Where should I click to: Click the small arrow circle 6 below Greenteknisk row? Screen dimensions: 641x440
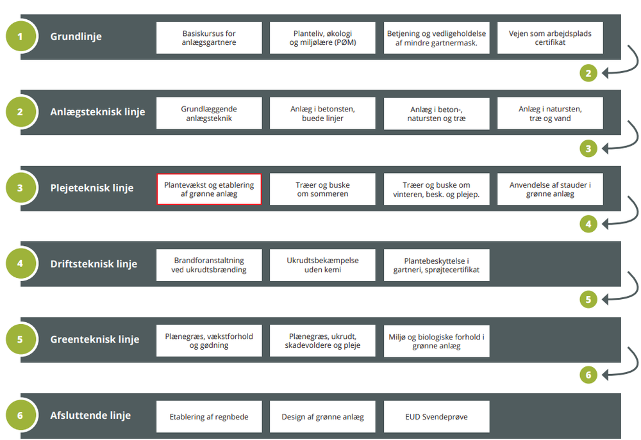point(588,375)
